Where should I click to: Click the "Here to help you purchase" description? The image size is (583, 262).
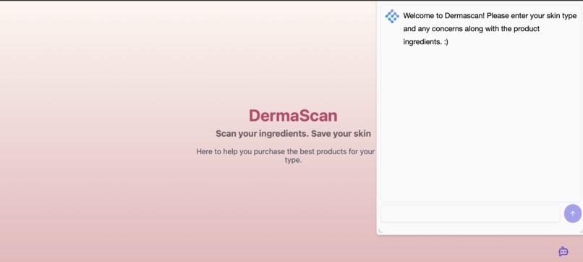pos(286,156)
